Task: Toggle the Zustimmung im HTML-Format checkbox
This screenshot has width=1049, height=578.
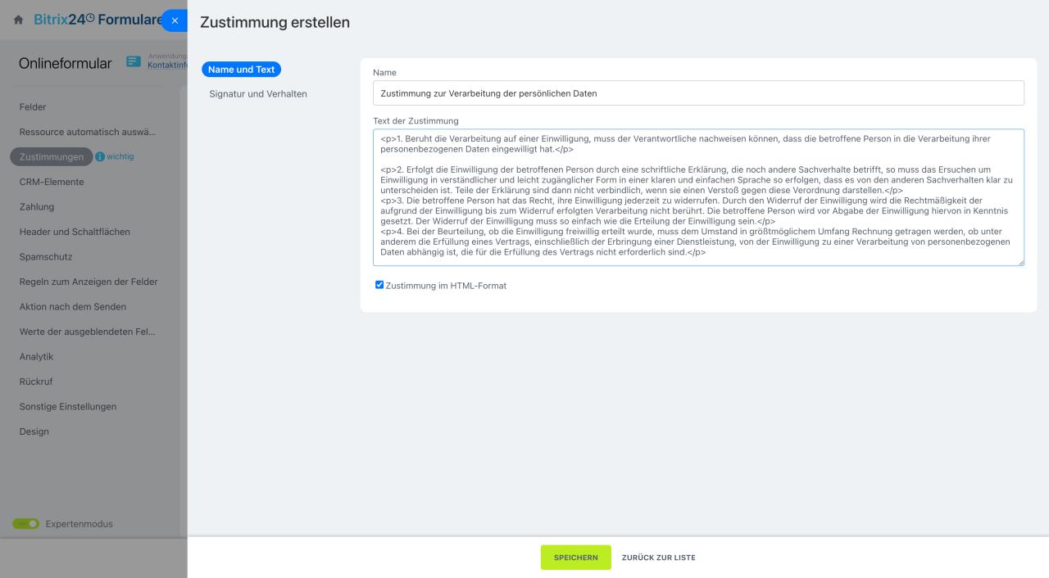Action: 379,285
